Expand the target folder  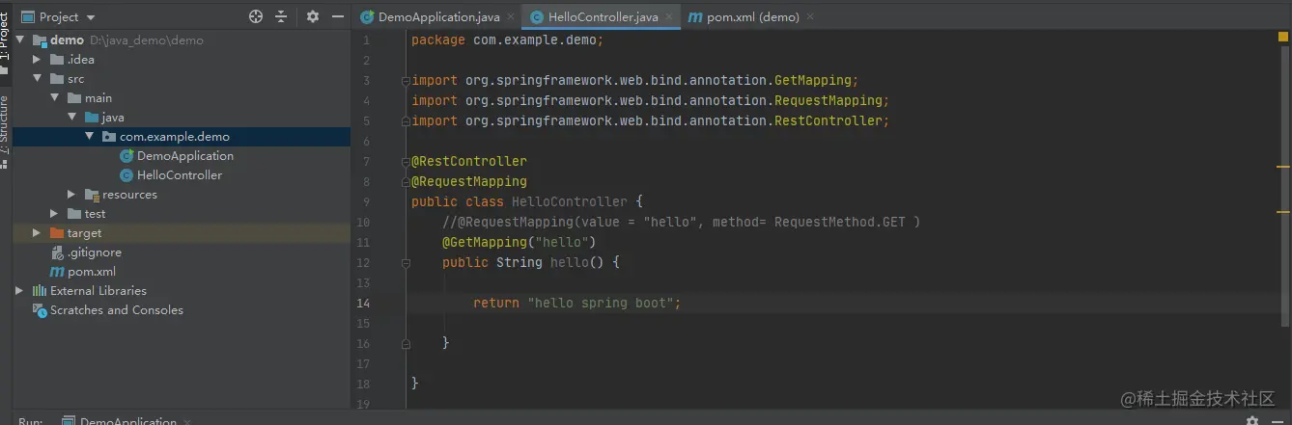point(37,232)
